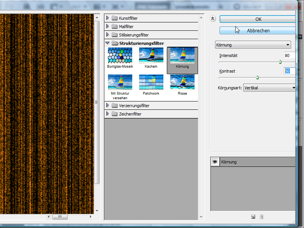304x228 pixels.
Task: Click the Verzerrungsfilter folder icon
Action: coord(115,106)
